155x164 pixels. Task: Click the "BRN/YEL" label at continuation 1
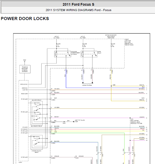click(x=142, y=85)
